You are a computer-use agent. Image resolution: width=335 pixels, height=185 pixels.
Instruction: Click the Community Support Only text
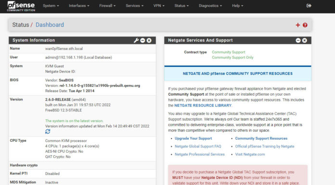point(232,57)
